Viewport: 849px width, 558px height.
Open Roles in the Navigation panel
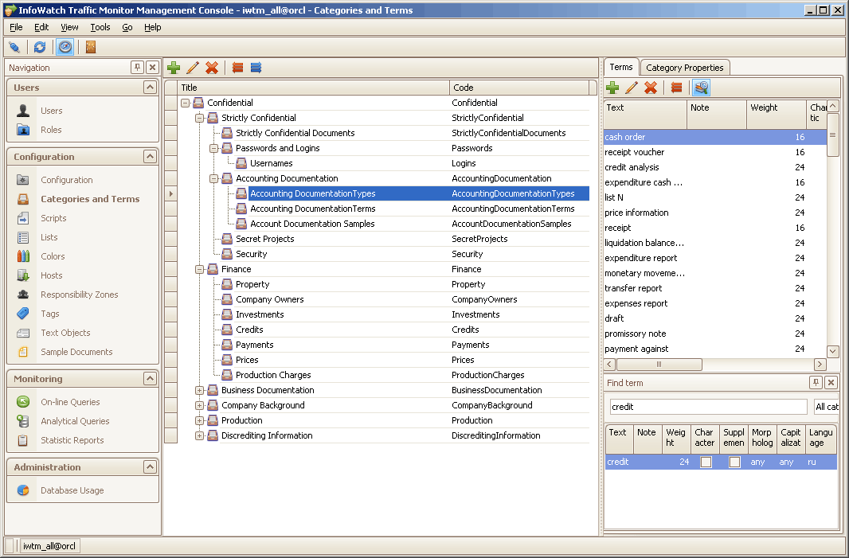(51, 130)
